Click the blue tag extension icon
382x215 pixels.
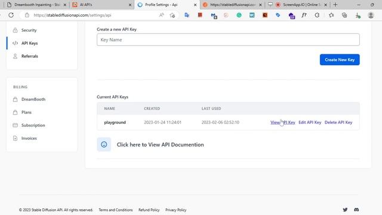(278, 15)
